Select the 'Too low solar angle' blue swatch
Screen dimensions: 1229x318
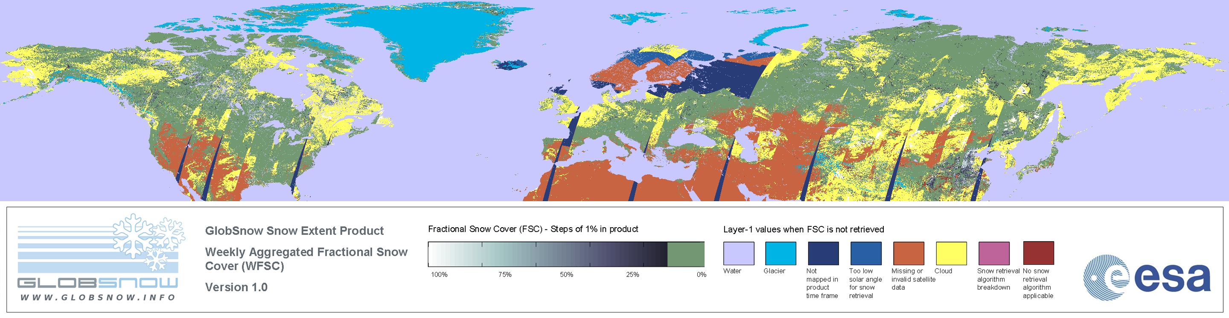[x=865, y=253]
